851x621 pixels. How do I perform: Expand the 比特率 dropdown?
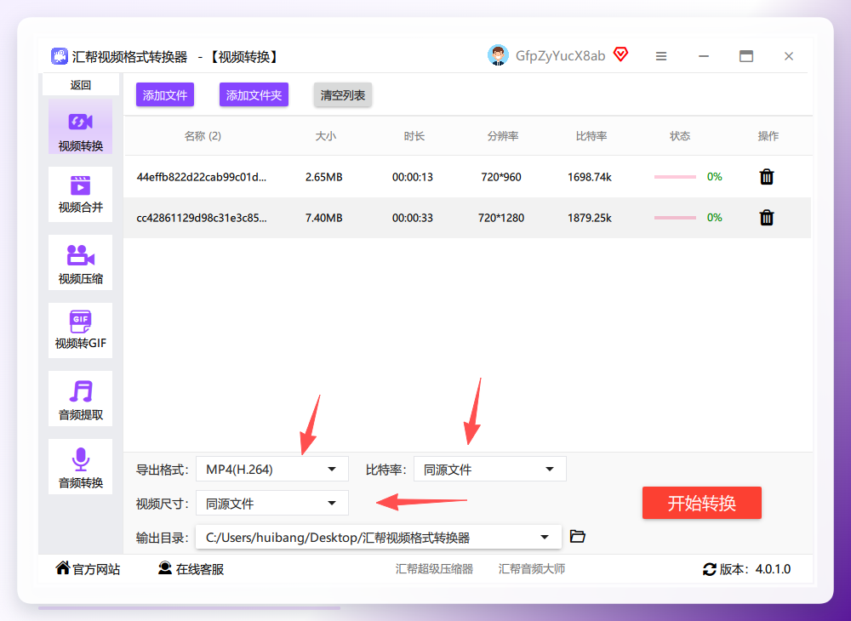(489, 469)
